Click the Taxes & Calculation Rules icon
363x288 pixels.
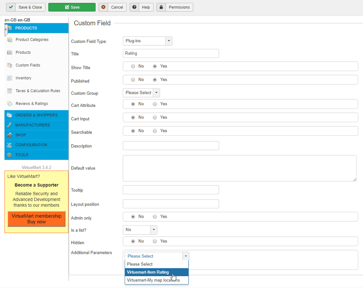(9, 91)
